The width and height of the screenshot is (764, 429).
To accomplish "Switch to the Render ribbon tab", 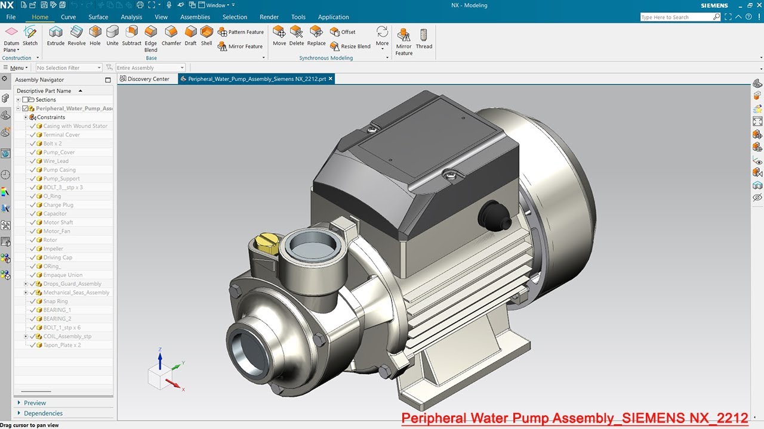I will (269, 17).
